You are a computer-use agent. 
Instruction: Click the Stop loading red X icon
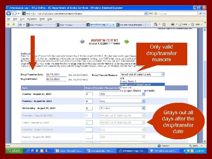pos(156,13)
